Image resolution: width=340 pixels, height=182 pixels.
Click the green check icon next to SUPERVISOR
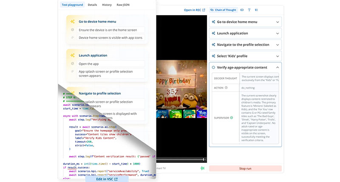click(232, 118)
